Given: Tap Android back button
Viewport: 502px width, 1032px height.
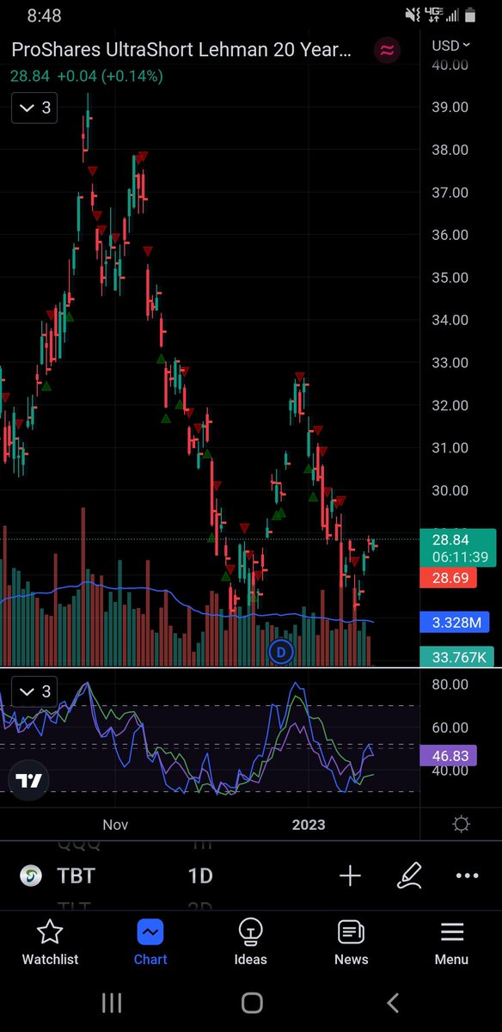Looking at the screenshot, I should point(393,1002).
